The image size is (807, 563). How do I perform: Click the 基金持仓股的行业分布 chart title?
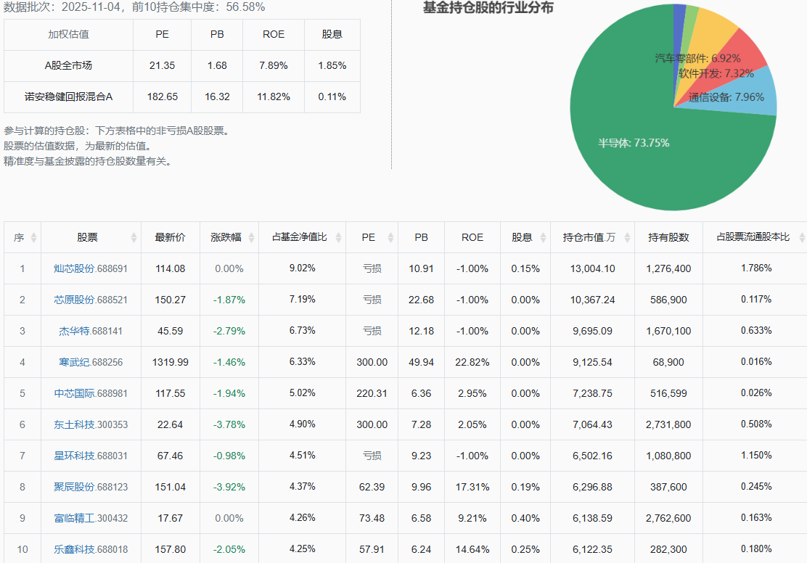click(488, 8)
